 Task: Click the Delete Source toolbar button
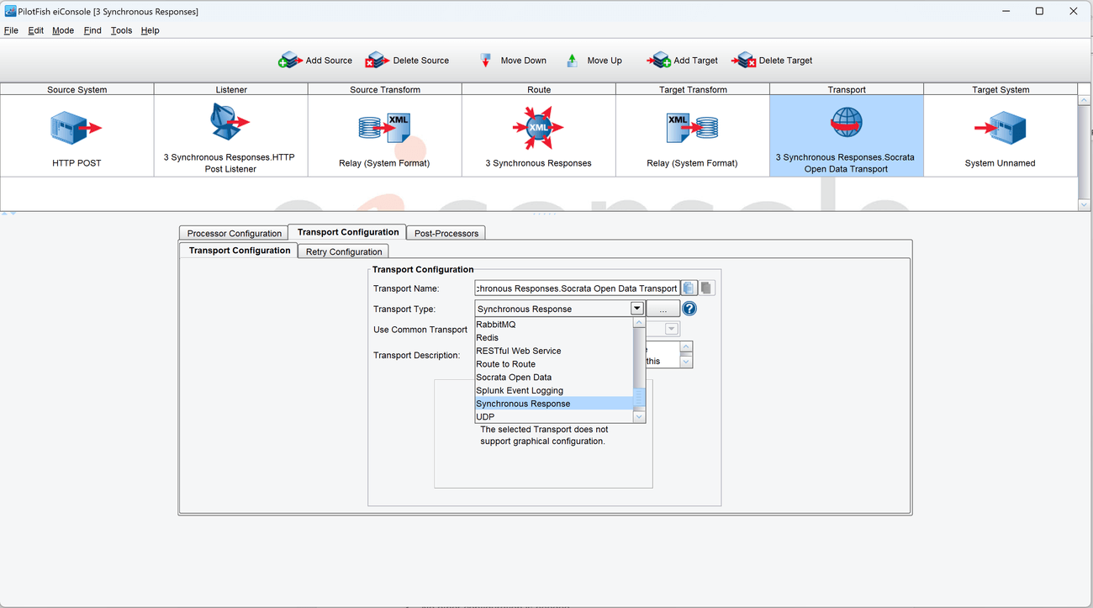click(x=407, y=61)
